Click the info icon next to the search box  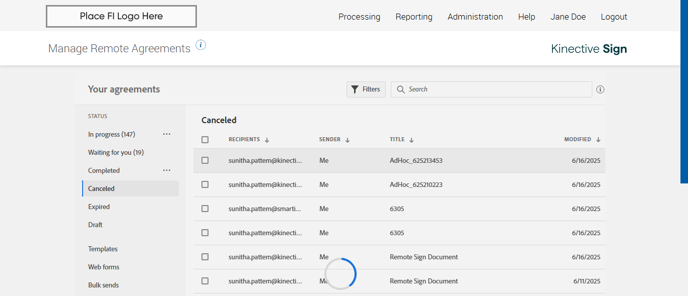coord(600,89)
